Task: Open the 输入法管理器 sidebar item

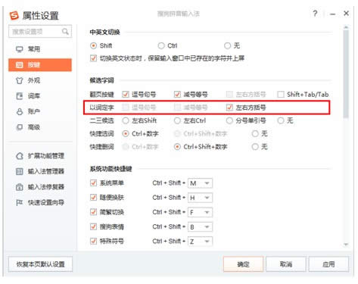Action: 40,171
